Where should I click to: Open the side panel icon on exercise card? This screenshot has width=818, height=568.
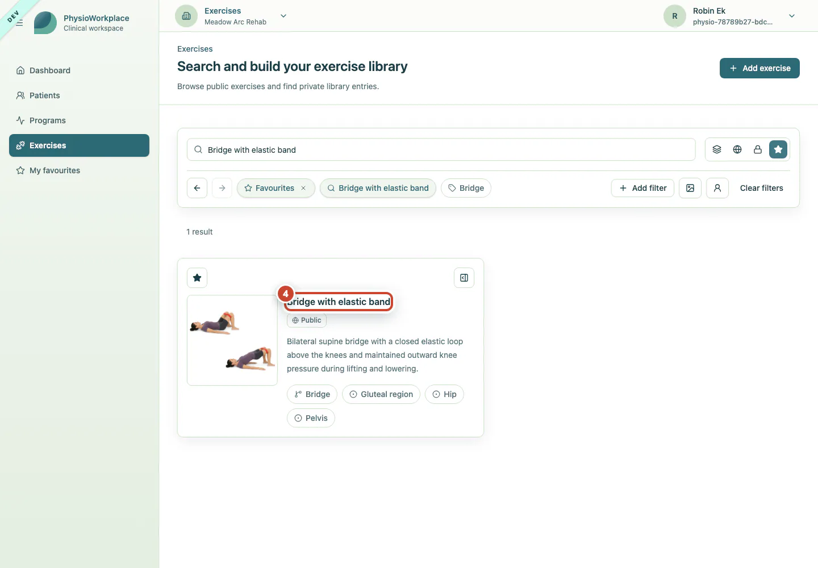[x=464, y=278]
